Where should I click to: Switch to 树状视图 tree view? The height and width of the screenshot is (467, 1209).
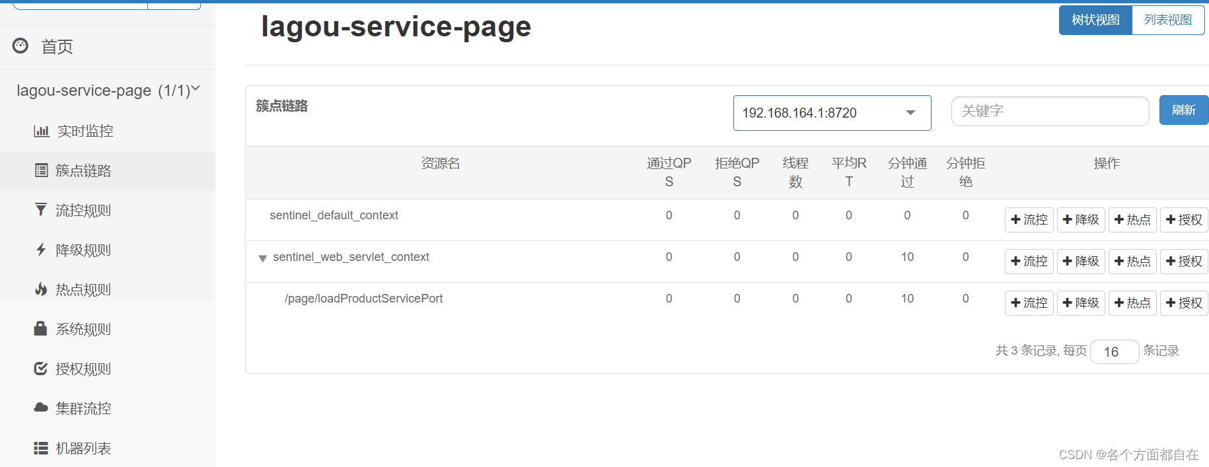coord(1095,20)
